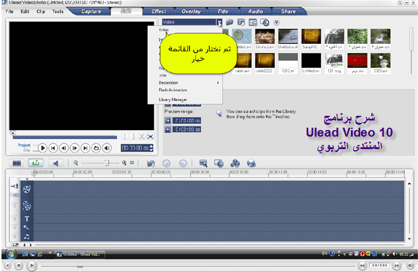Click the overlay track manager reel icon
The width and height of the screenshot is (418, 272).
235,163
